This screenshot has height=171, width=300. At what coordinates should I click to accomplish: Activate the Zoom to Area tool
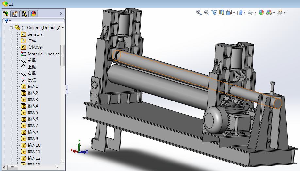pos(207,13)
